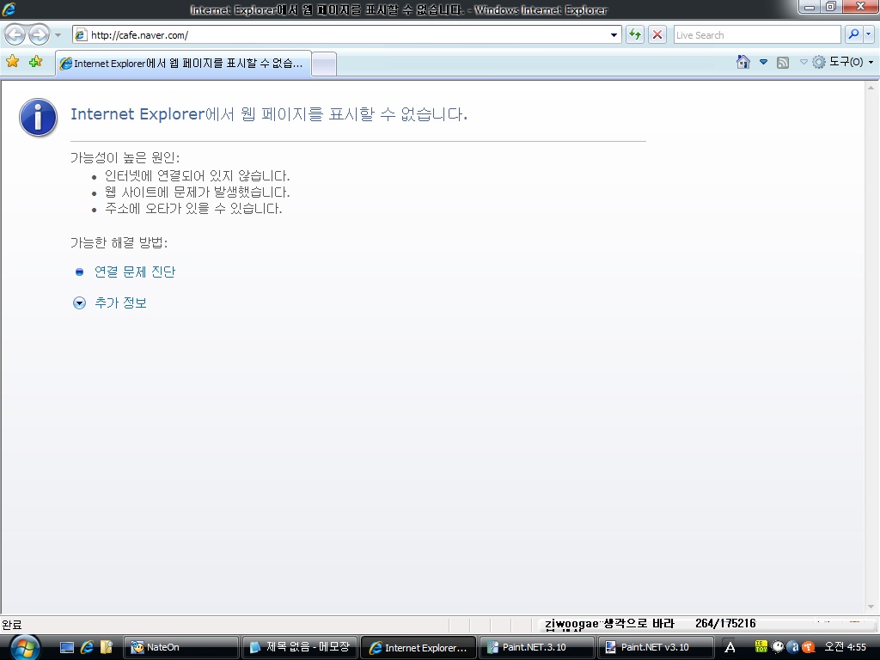Click the IE logo in the title bar
880x660 pixels.
[x=9, y=9]
